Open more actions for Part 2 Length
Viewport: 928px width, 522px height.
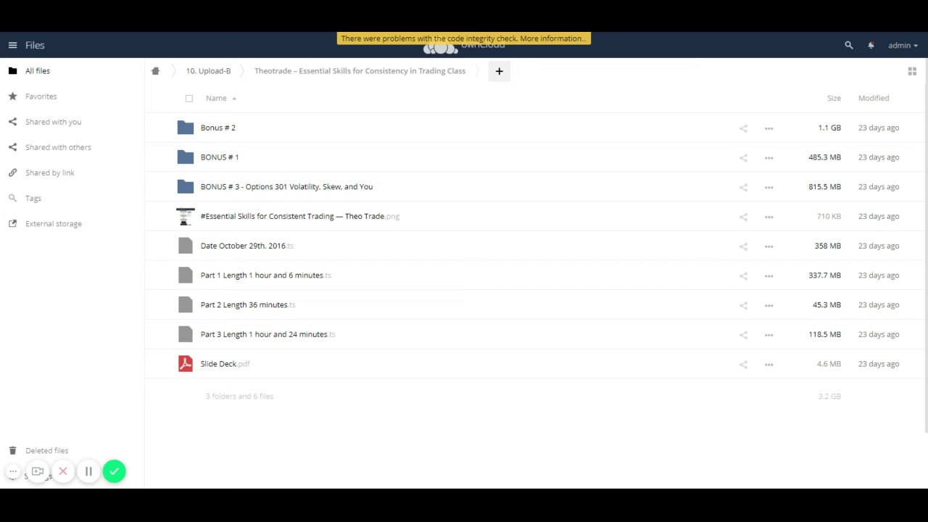(x=768, y=305)
